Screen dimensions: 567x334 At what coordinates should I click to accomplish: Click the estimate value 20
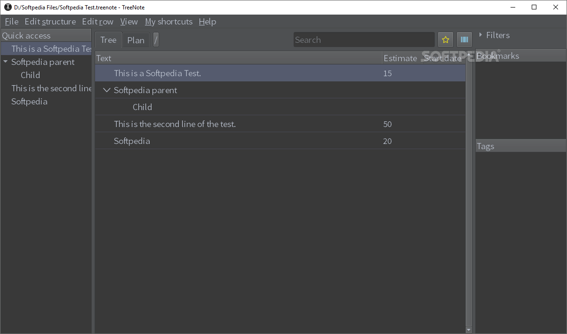387,141
